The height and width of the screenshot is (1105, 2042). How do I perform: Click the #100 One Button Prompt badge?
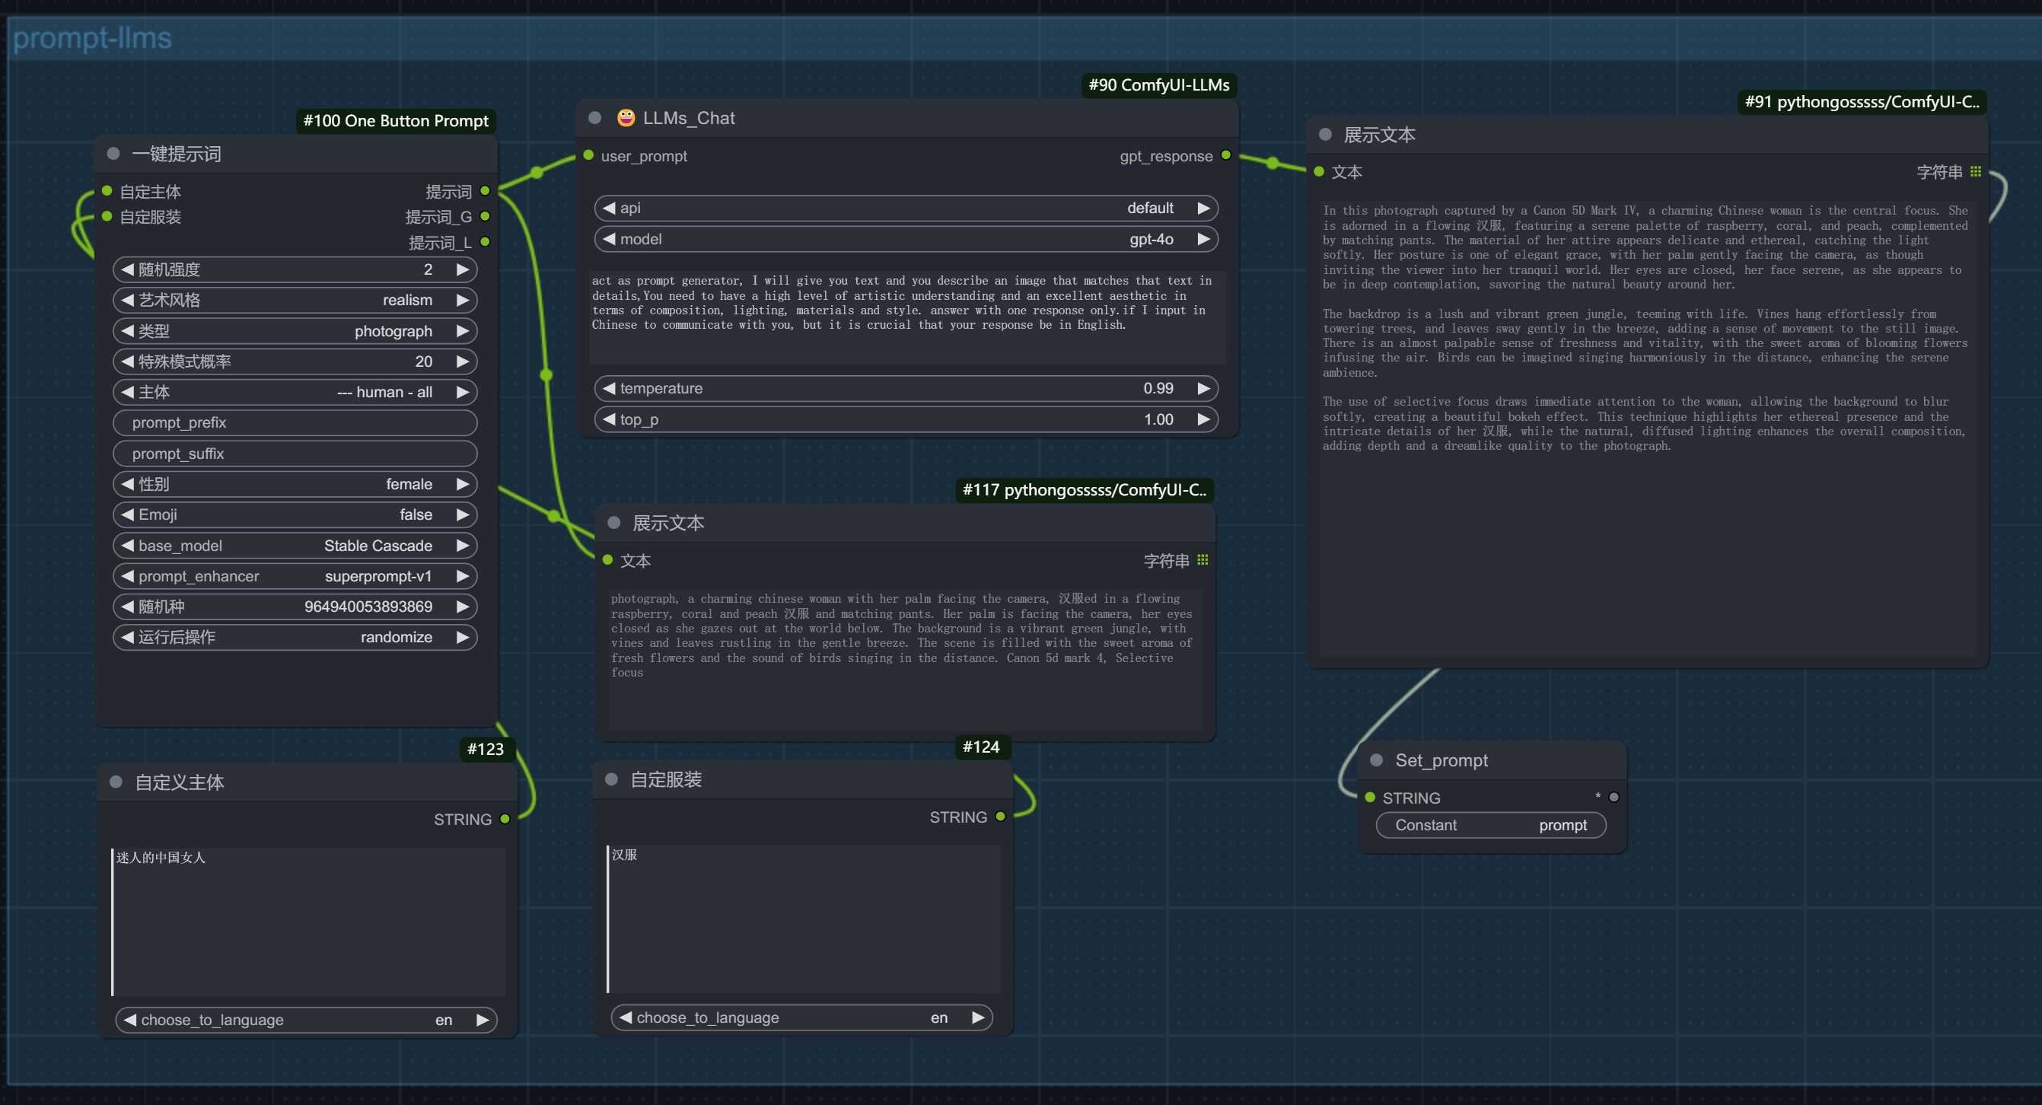pyautogui.click(x=396, y=120)
